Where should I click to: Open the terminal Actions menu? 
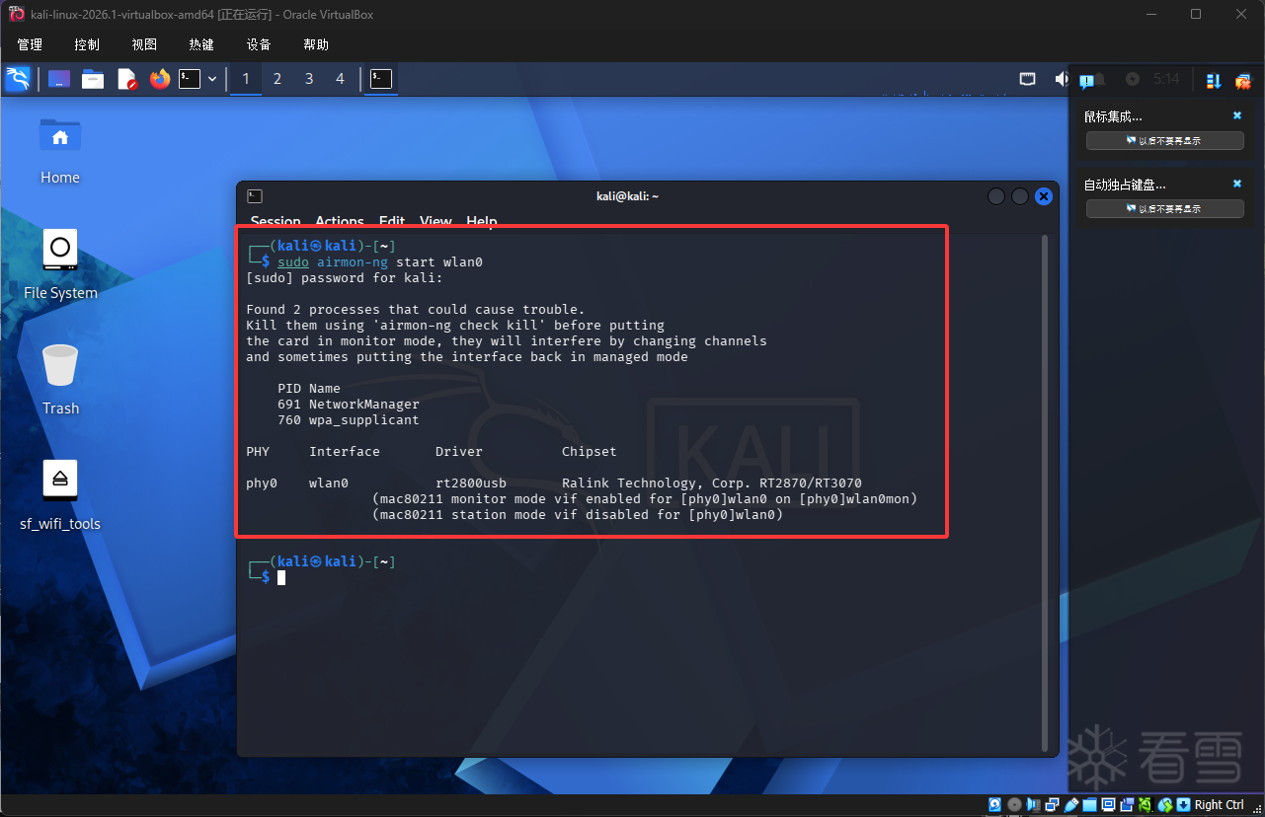(340, 221)
